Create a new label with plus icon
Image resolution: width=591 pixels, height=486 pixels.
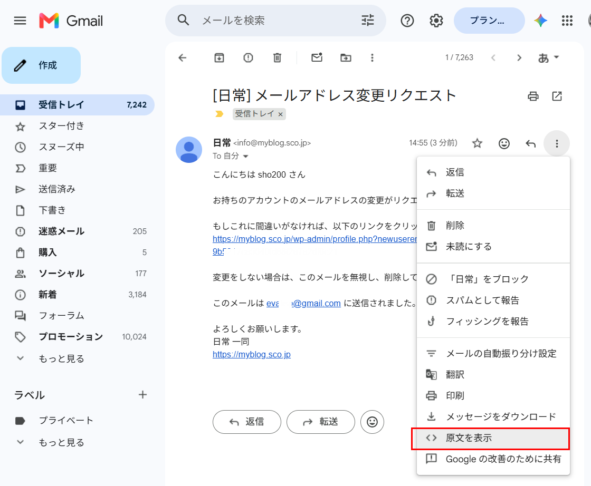142,394
